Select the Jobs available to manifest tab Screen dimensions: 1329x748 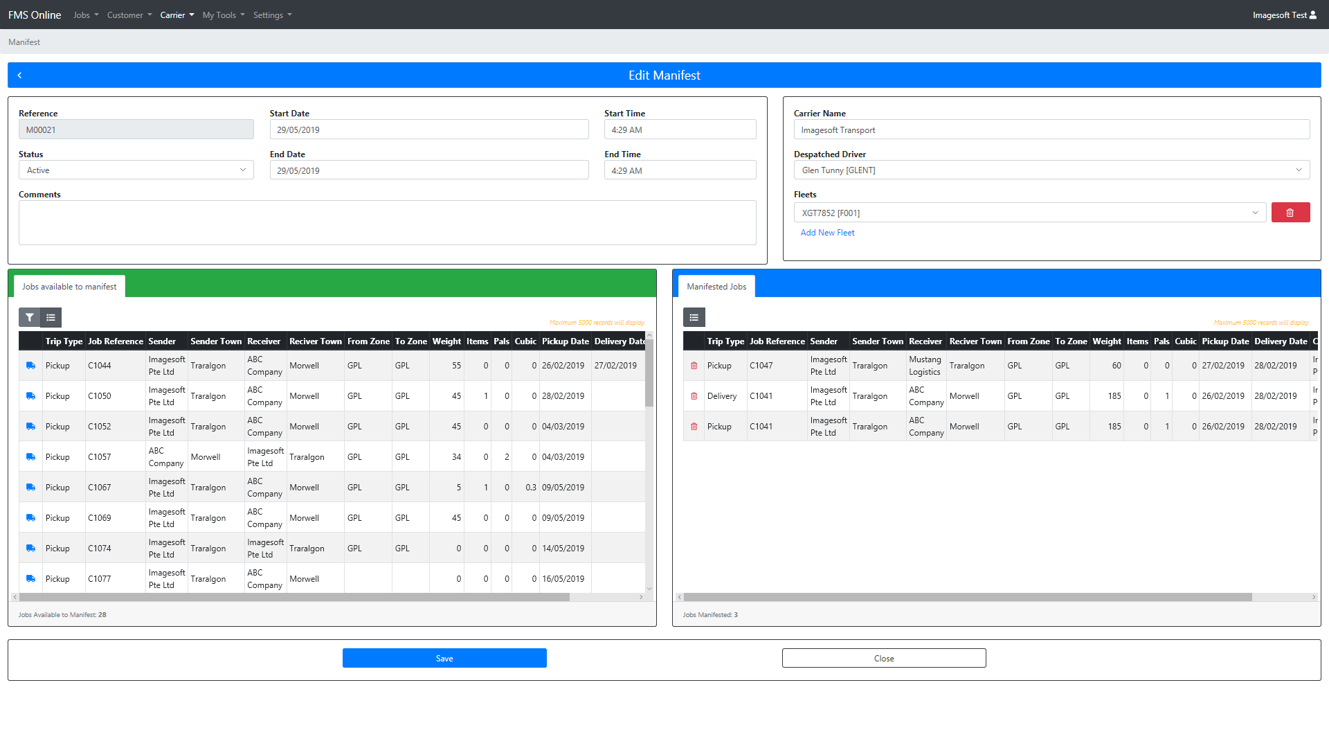click(69, 287)
